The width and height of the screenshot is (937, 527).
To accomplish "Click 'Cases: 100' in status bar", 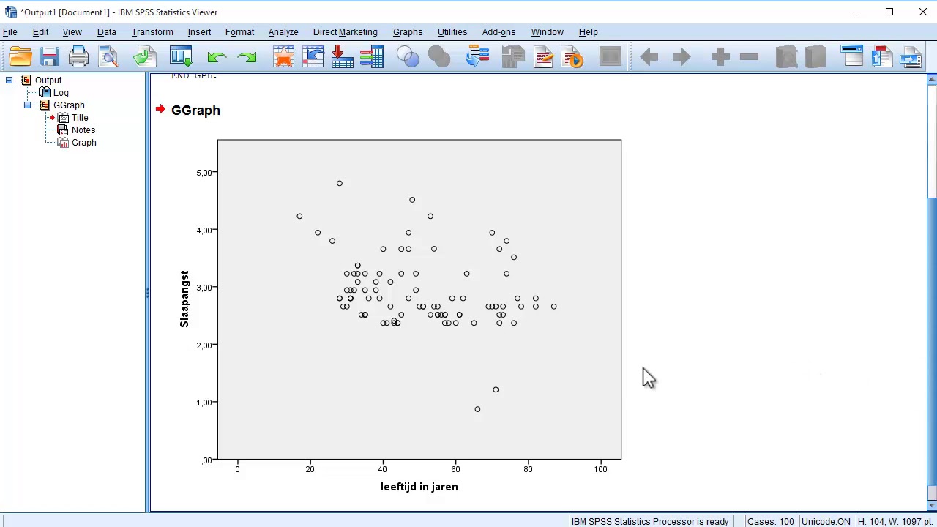I will pos(770,522).
